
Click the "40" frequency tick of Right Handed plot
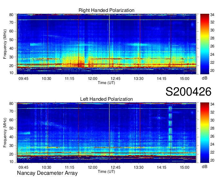tap(11, 48)
